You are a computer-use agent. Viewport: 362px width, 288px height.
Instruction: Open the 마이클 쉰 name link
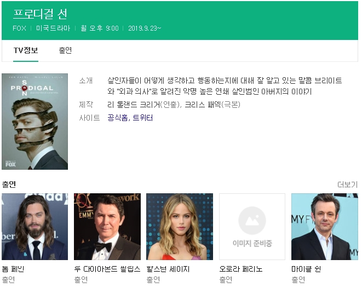click(306, 269)
